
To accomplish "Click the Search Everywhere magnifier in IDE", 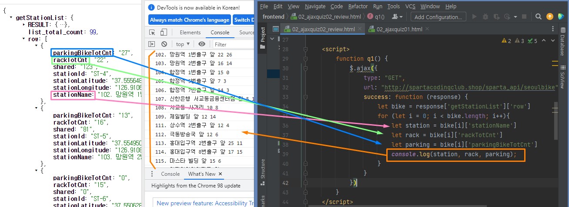I will click(x=539, y=16).
